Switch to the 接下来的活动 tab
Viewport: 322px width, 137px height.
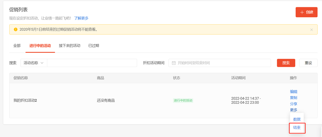pos(70,46)
